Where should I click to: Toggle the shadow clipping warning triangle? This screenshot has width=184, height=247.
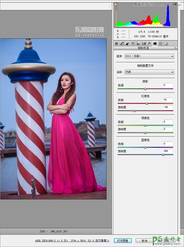[116, 5]
